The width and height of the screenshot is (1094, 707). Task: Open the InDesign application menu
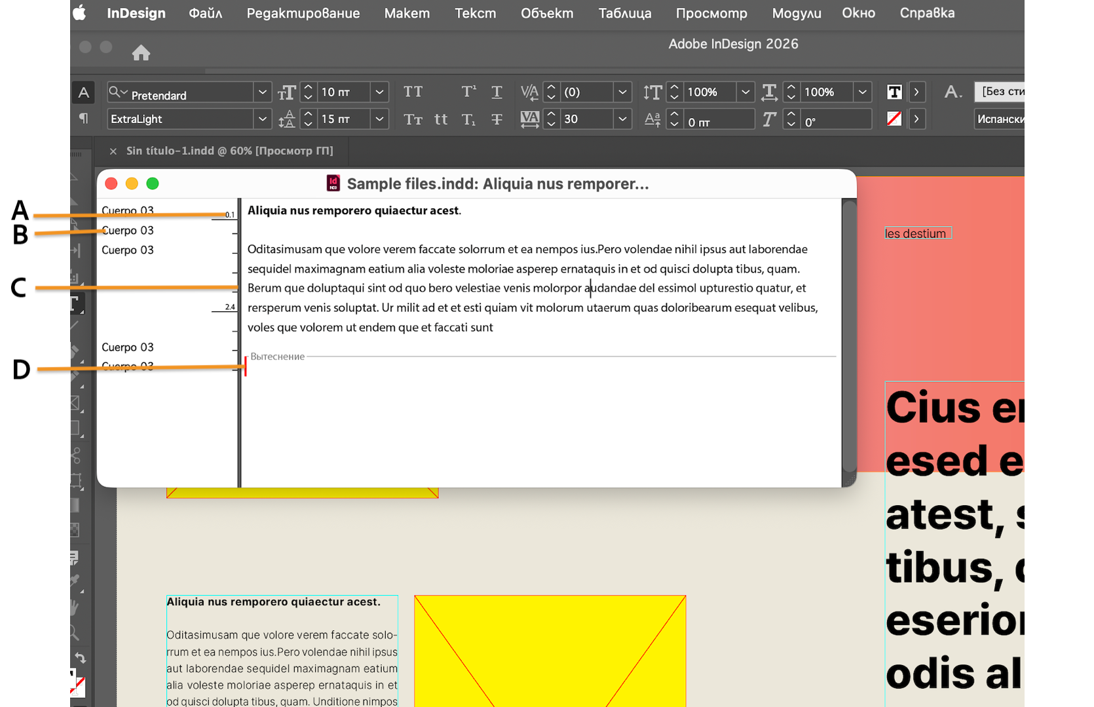point(136,13)
